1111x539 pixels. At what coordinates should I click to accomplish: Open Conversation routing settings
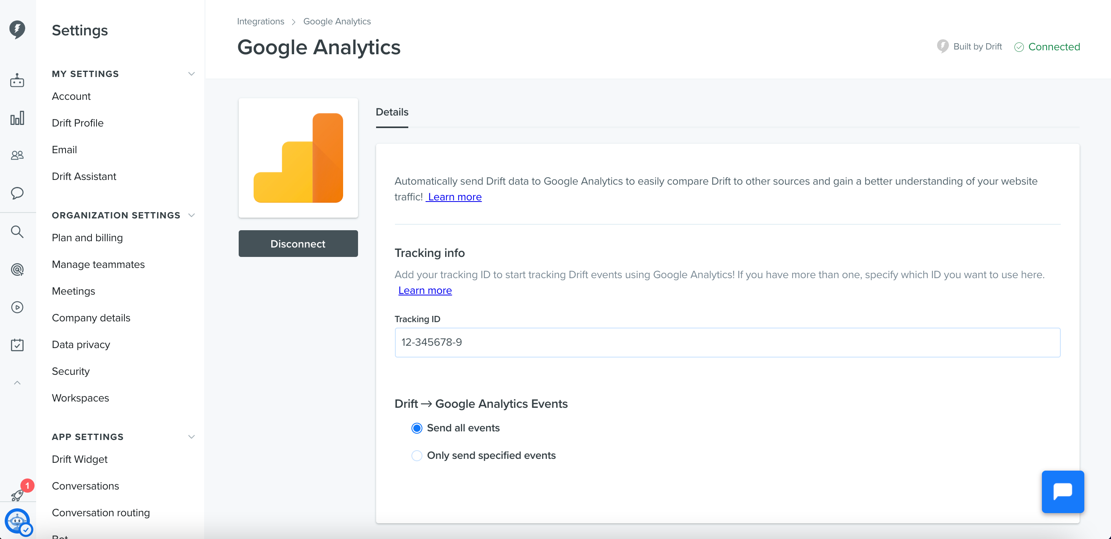point(101,513)
